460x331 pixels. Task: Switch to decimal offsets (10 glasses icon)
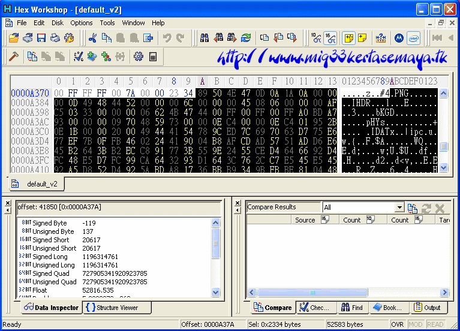pos(316,38)
